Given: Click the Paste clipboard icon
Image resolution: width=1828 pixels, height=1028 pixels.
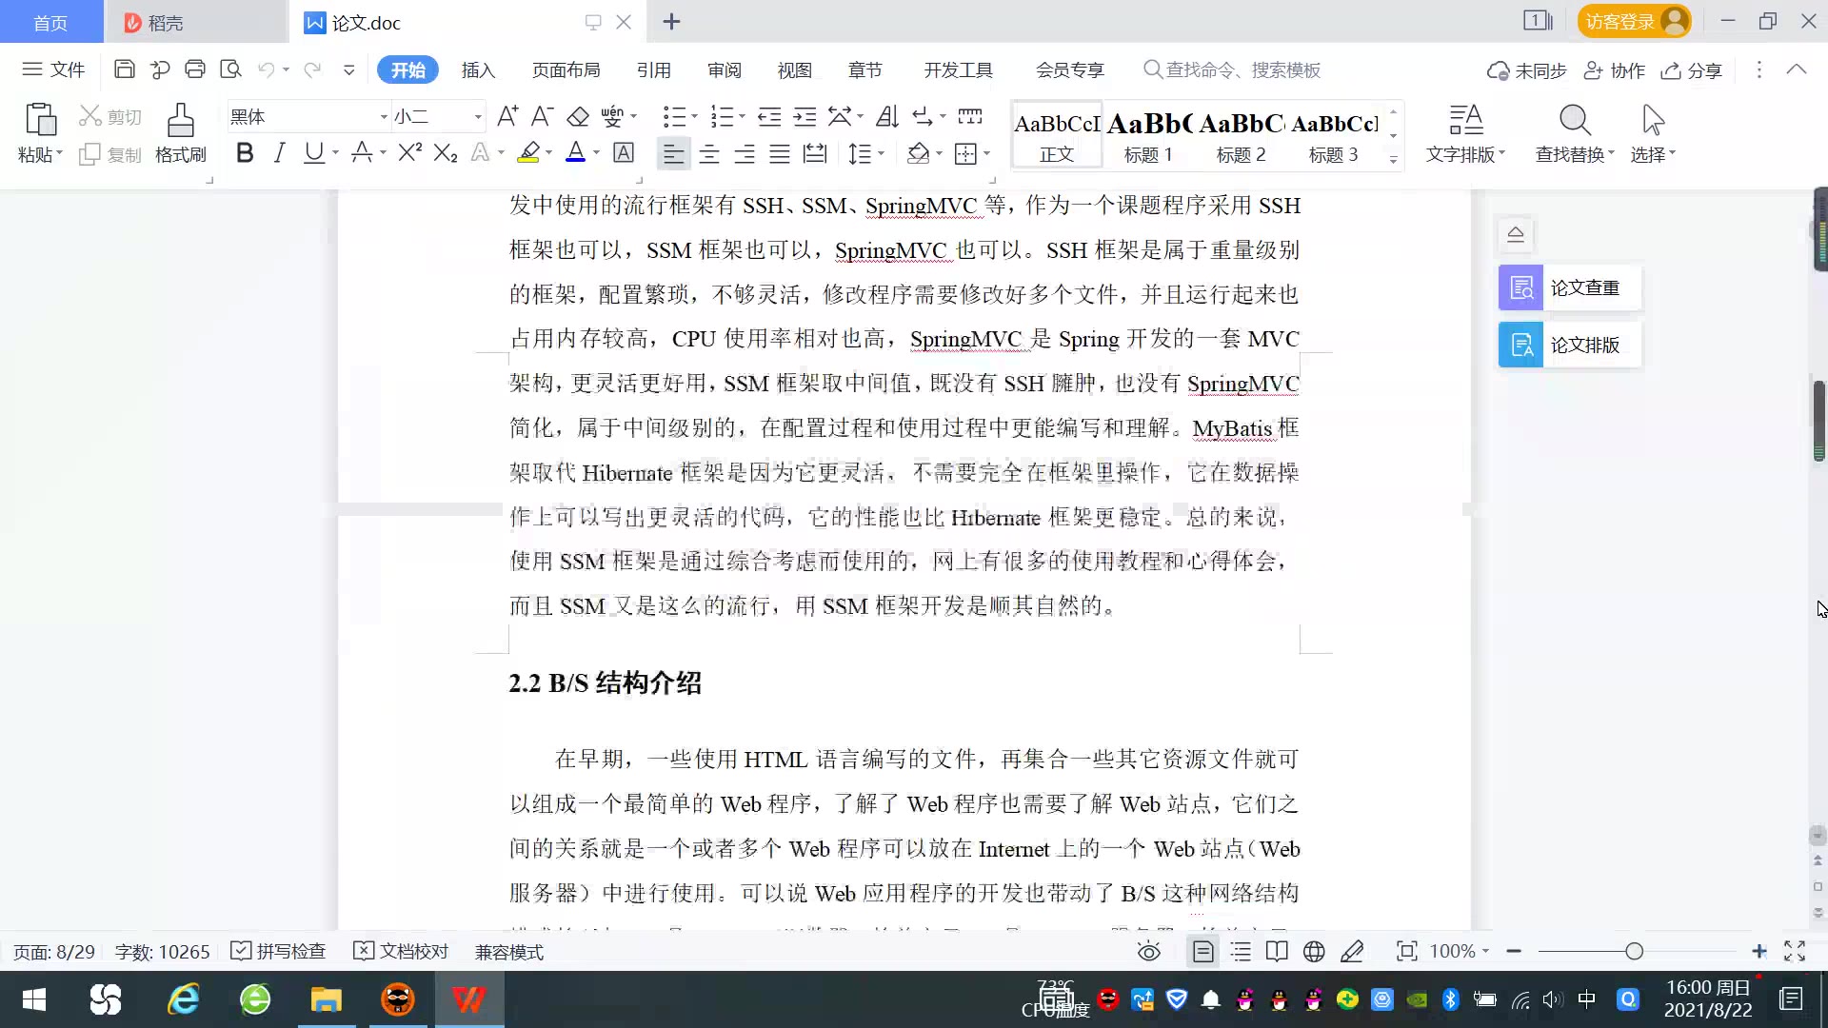Looking at the screenshot, I should click(x=40, y=121).
